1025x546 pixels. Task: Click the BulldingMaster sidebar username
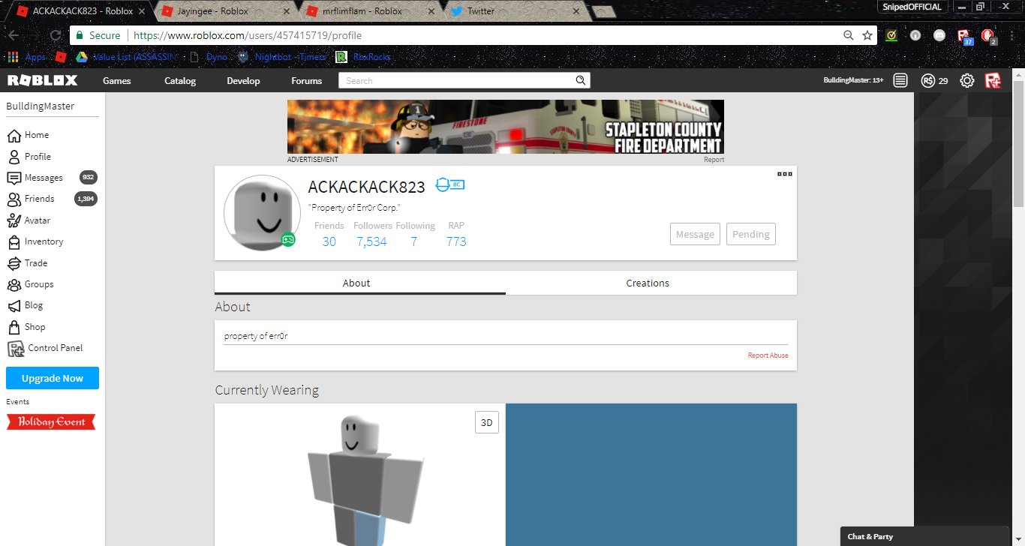pos(41,106)
